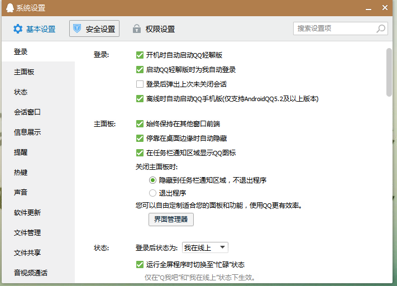Select 热键 in the sidebar
This screenshot has height=286, width=397.
pyautogui.click(x=38, y=173)
